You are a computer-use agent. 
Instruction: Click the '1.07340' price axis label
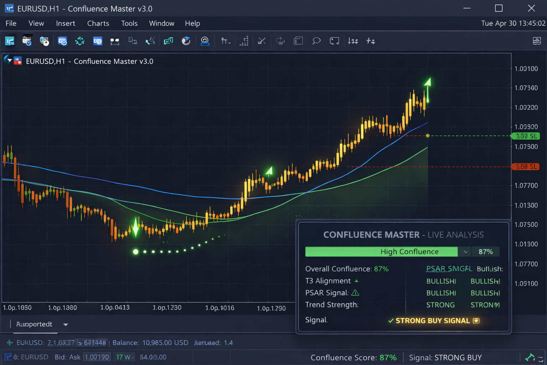pyautogui.click(x=526, y=88)
